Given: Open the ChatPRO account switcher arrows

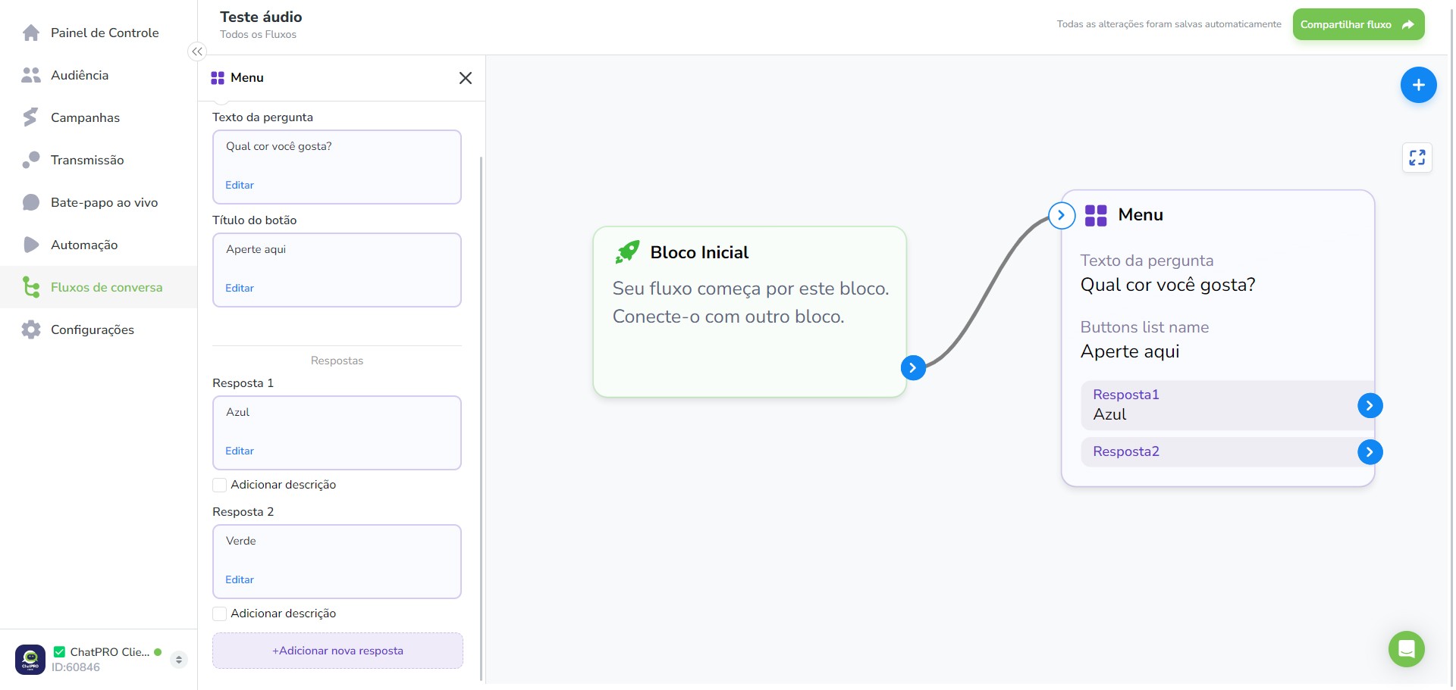Looking at the screenshot, I should click(179, 660).
